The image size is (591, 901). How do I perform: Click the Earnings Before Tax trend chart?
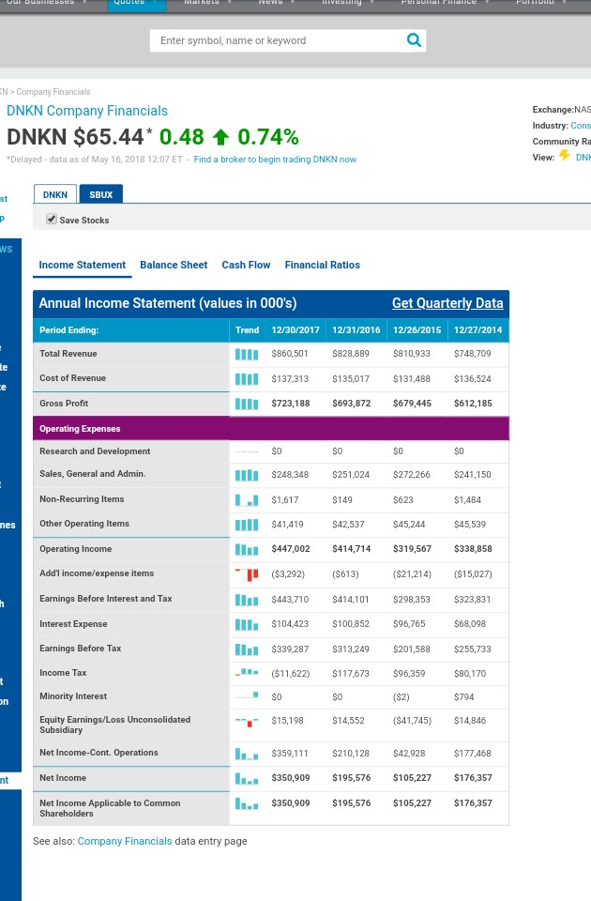(247, 649)
